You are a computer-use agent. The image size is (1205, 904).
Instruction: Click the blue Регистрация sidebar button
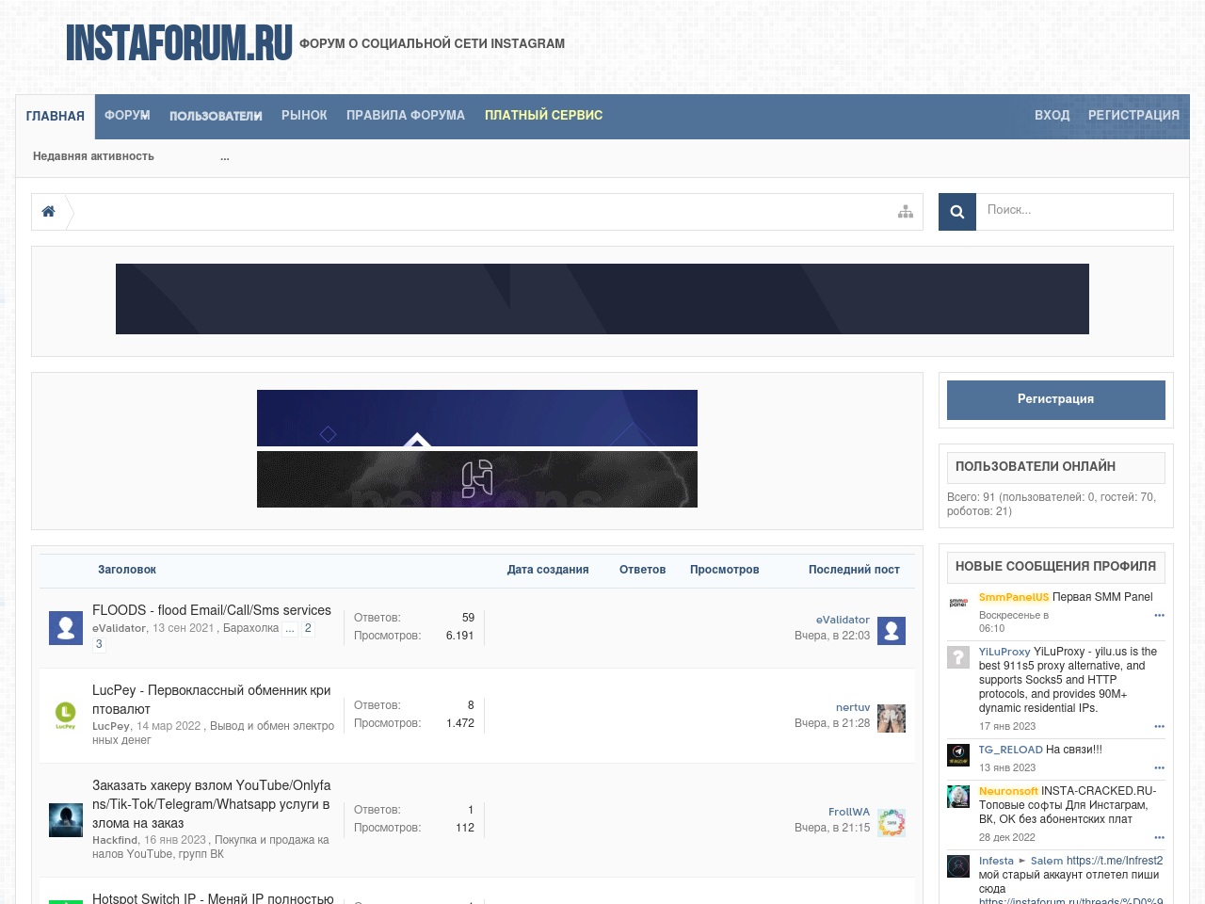pos(1056,400)
